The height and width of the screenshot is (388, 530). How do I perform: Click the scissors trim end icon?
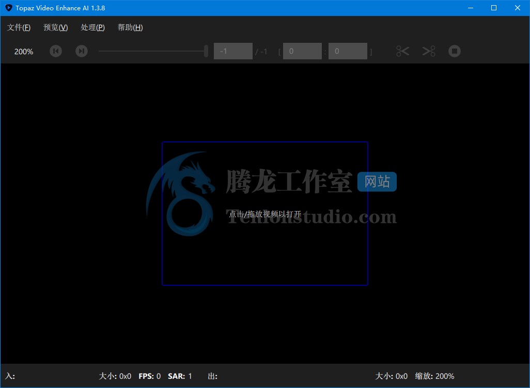[429, 51]
